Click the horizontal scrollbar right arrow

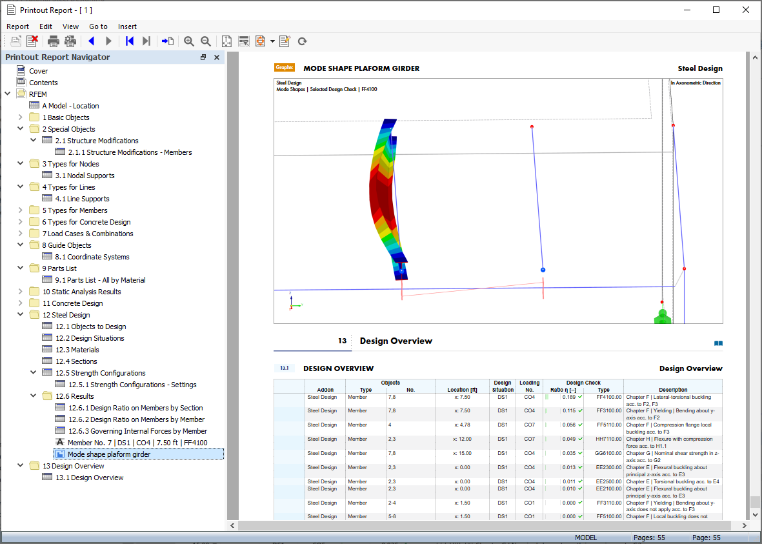coord(745,525)
